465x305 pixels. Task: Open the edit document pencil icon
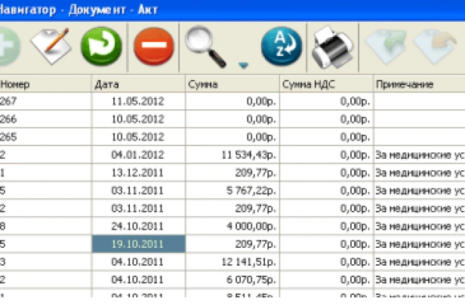(51, 47)
